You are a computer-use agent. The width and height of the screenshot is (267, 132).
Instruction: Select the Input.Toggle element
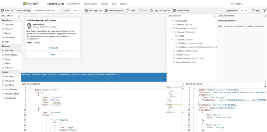pos(10,98)
